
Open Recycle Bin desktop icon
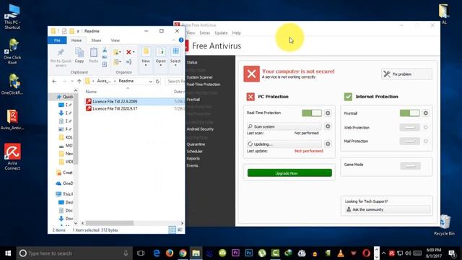tap(444, 225)
